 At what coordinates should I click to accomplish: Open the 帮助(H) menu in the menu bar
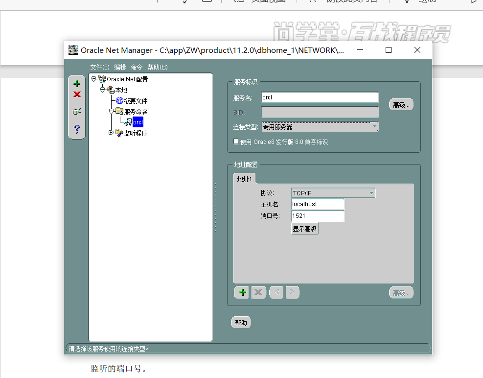tap(158, 67)
